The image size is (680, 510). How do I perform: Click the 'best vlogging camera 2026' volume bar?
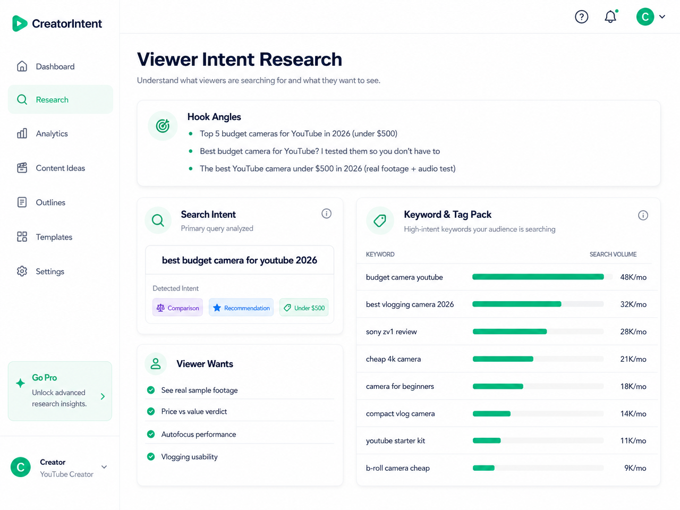coord(538,304)
